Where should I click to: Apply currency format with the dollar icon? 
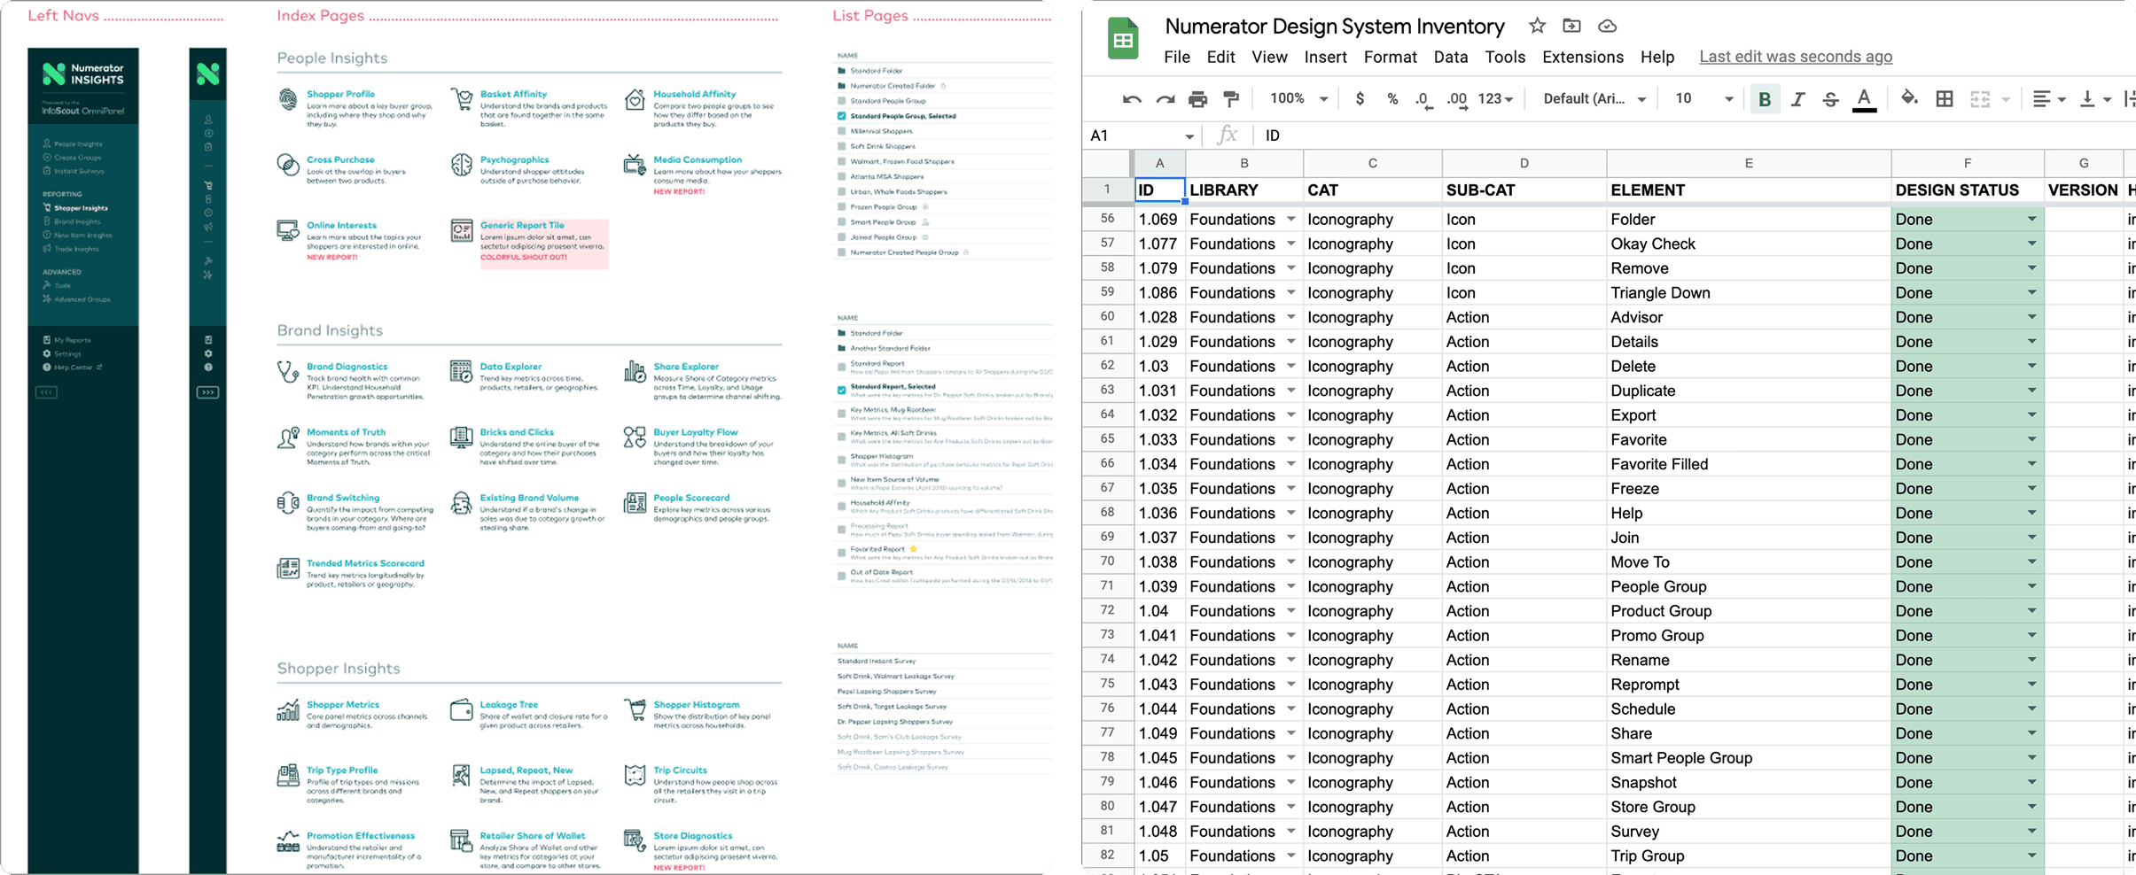(1360, 99)
